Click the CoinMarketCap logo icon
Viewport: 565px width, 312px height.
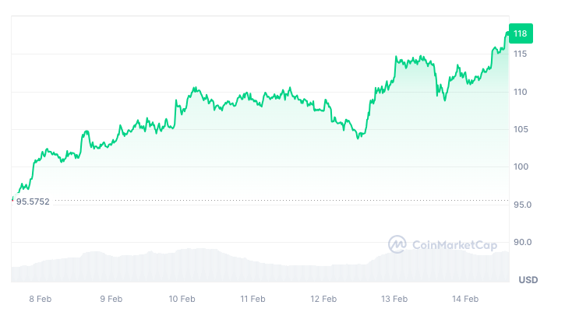coord(397,245)
